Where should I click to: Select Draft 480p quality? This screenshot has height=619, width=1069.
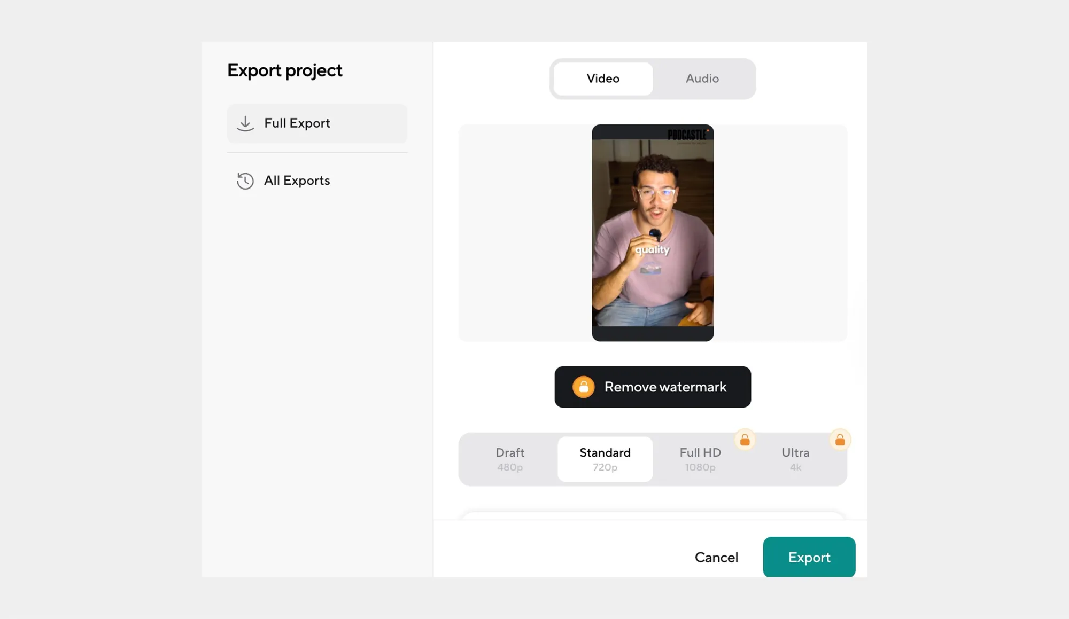[x=510, y=459]
